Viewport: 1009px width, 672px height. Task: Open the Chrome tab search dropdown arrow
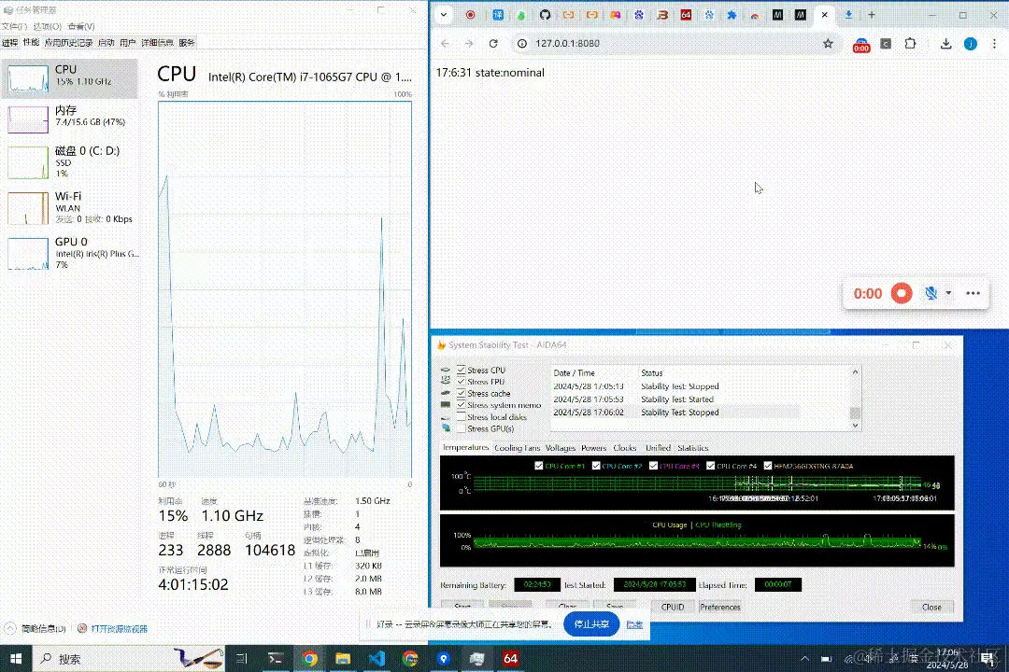pyautogui.click(x=444, y=15)
